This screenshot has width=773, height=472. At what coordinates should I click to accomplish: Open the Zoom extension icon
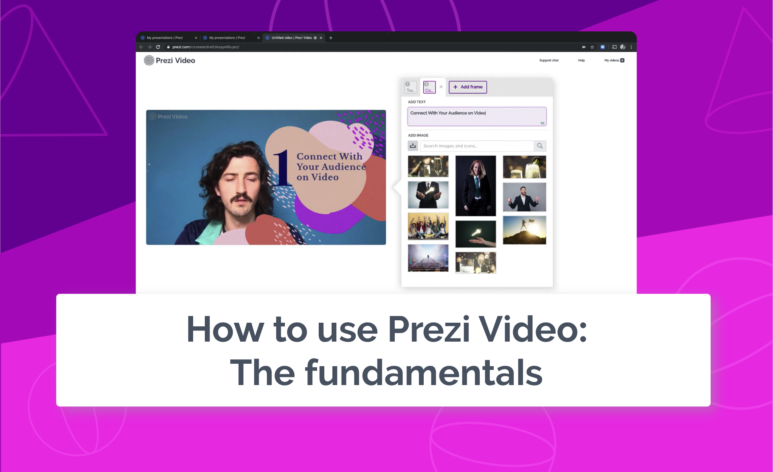point(602,47)
